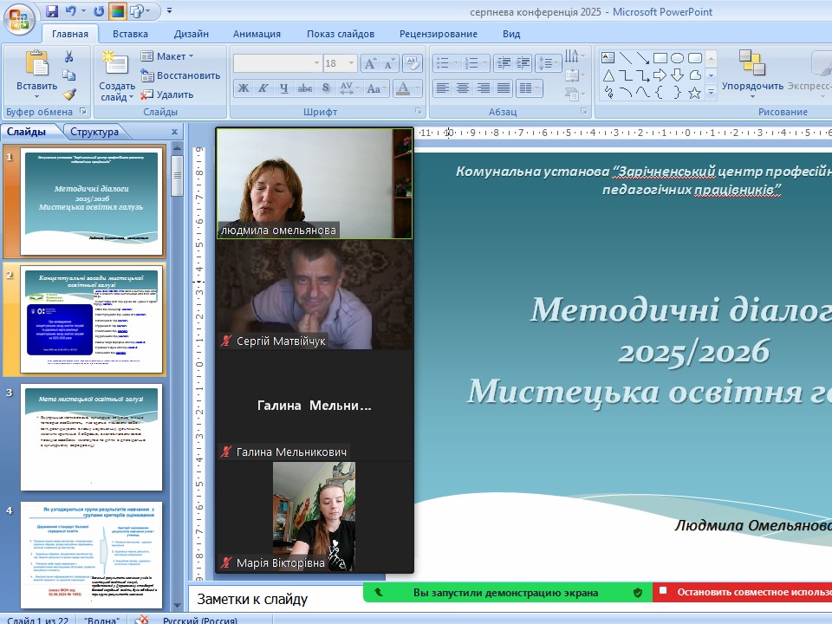Align text left
This screenshot has width=832, height=624.
[x=443, y=88]
